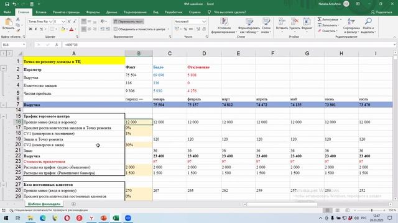Click the accessibility status message in status bar

[x=49, y=211]
